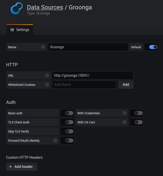Image resolution: width=163 pixels, height=176 pixels.
Task: Disable the Default data source toggle
Action: coord(153,47)
